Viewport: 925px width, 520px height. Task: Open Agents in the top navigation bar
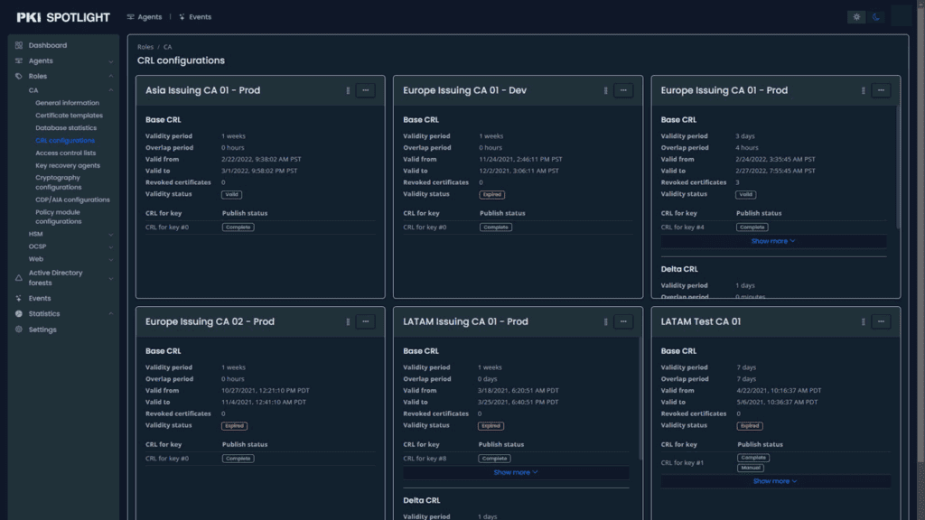coord(145,17)
